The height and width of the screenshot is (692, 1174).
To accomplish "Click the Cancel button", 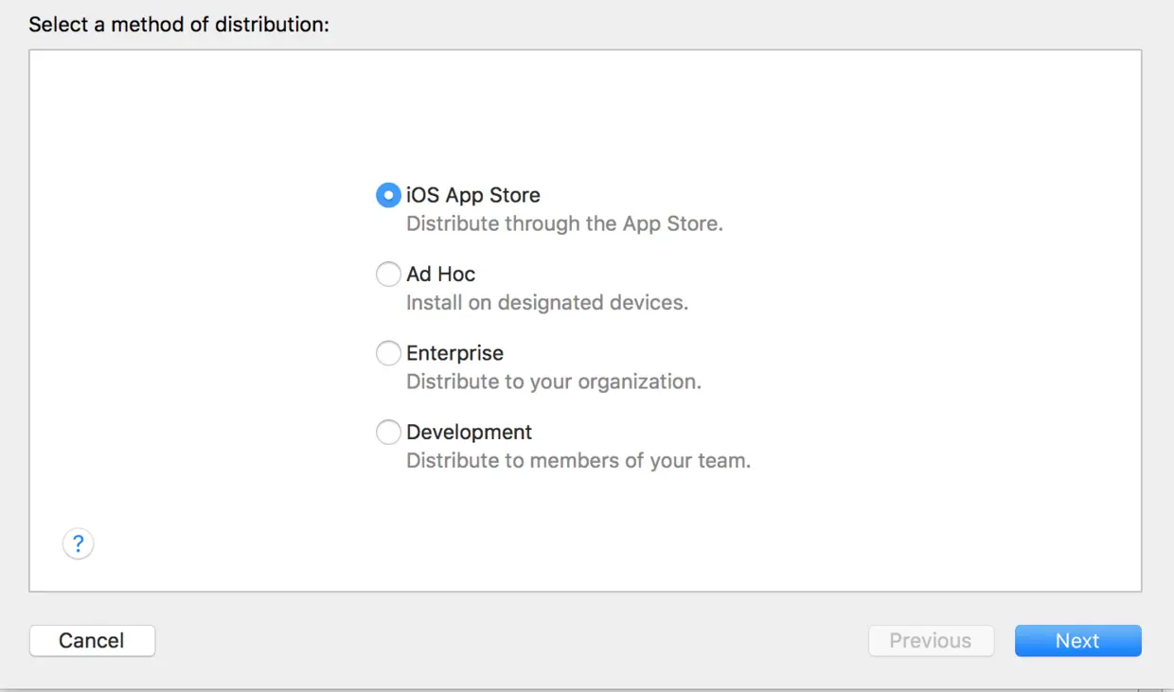I will coord(92,641).
